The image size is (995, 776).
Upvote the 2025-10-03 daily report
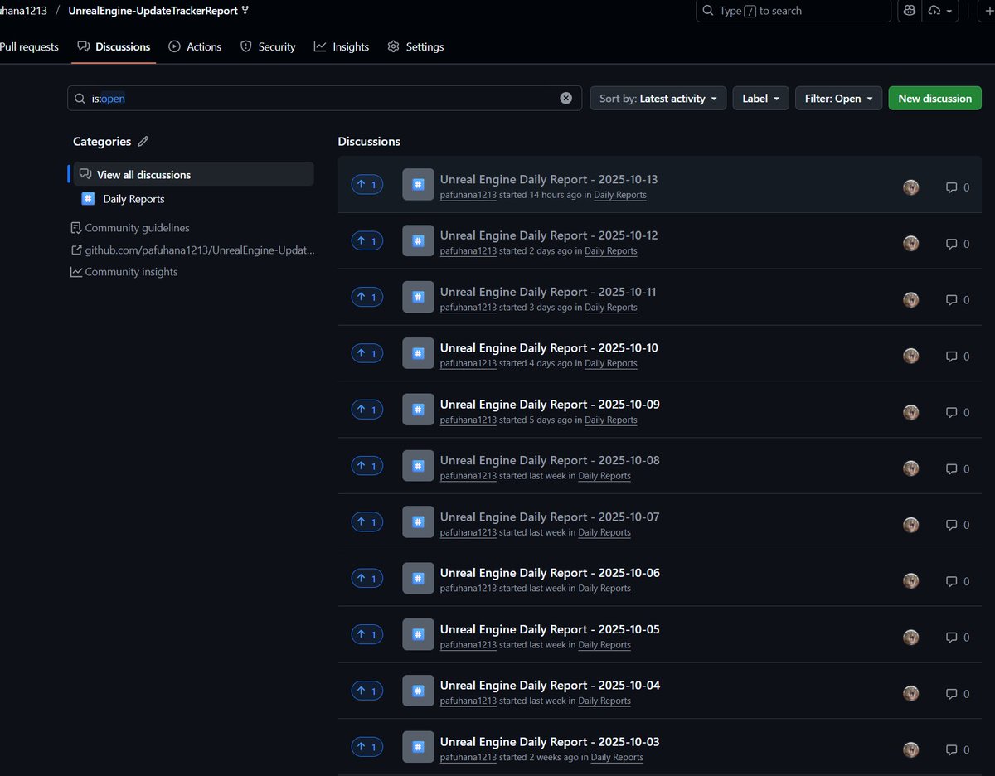pos(367,747)
